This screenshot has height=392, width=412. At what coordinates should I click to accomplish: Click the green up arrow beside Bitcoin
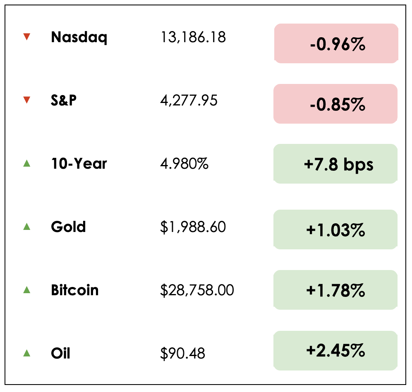point(27,290)
